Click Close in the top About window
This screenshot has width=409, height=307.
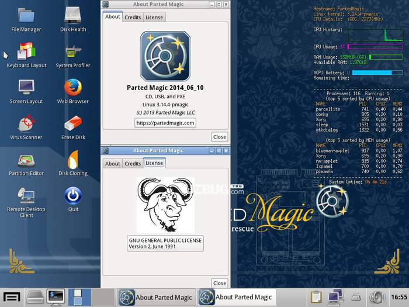[219, 137]
